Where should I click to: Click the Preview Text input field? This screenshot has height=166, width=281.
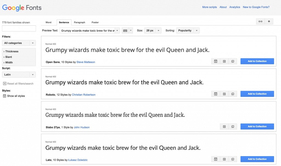[x=88, y=31]
